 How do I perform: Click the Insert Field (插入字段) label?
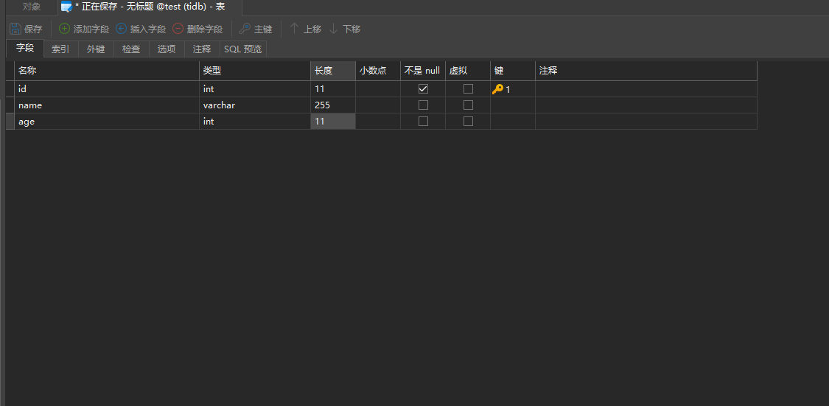point(148,29)
